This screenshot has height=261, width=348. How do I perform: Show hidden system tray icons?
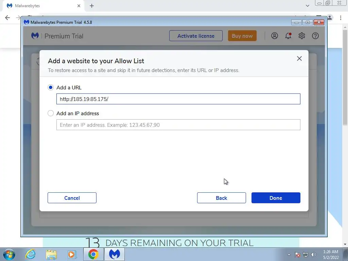(x=289, y=255)
